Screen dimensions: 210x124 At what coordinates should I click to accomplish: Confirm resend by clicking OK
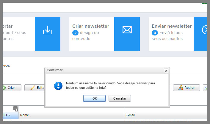click(x=94, y=98)
